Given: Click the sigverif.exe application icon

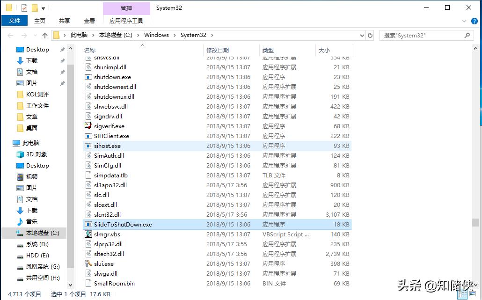Looking at the screenshot, I should coord(88,126).
